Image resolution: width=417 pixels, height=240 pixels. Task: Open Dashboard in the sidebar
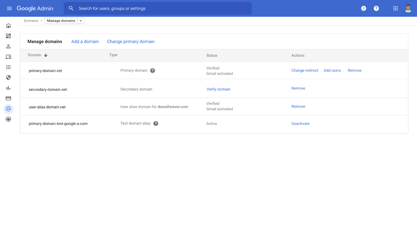point(8,36)
